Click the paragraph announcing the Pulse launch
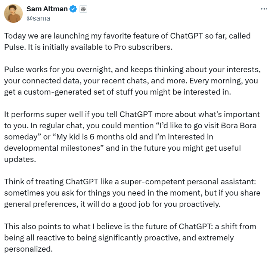 pos(127,41)
